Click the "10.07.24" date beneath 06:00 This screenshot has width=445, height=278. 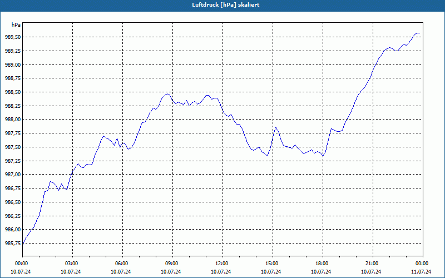click(x=121, y=272)
